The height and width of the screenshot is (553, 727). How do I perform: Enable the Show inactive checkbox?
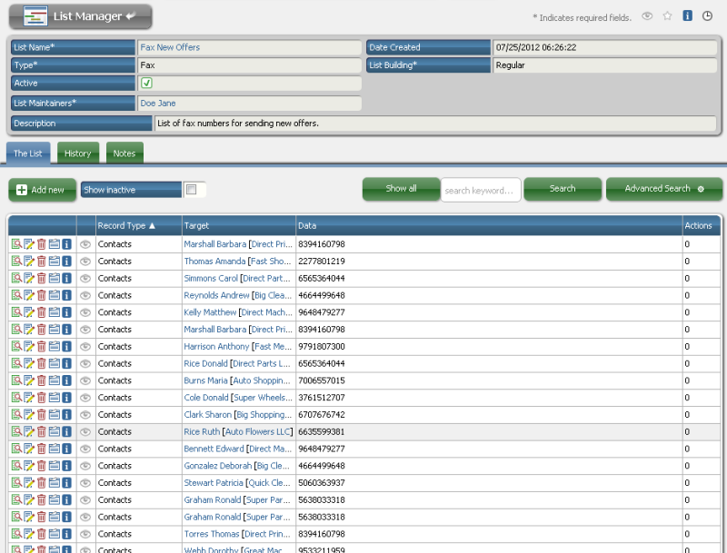pos(191,190)
